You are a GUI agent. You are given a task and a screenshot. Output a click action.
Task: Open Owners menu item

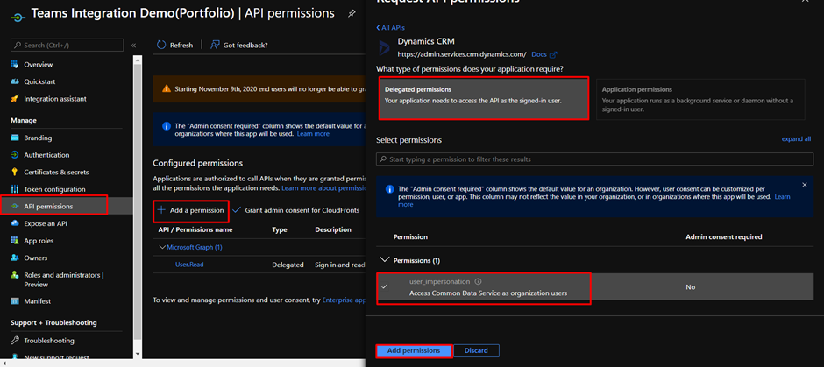point(36,258)
